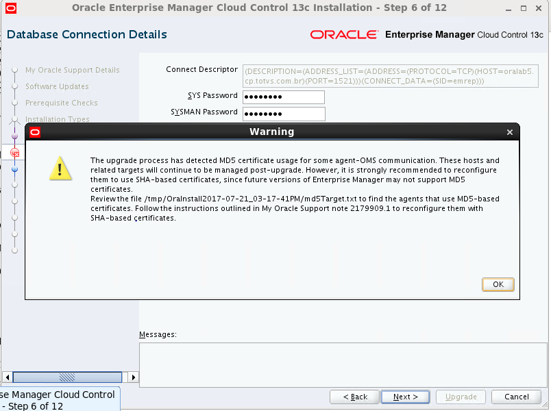The image size is (551, 411).
Task: Click the blue current step marker
Action: (15, 169)
